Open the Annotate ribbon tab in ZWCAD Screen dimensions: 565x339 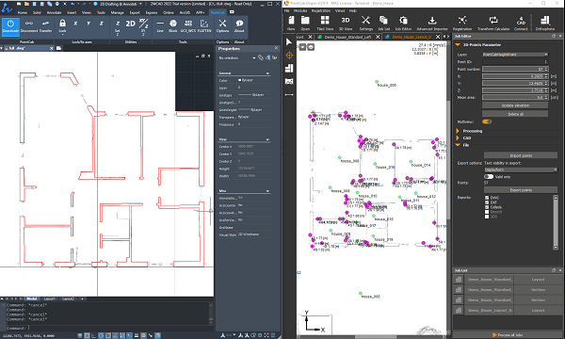[x=54, y=12]
